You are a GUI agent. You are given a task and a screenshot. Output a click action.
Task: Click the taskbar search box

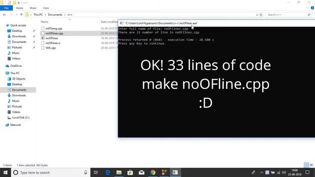click(51, 173)
